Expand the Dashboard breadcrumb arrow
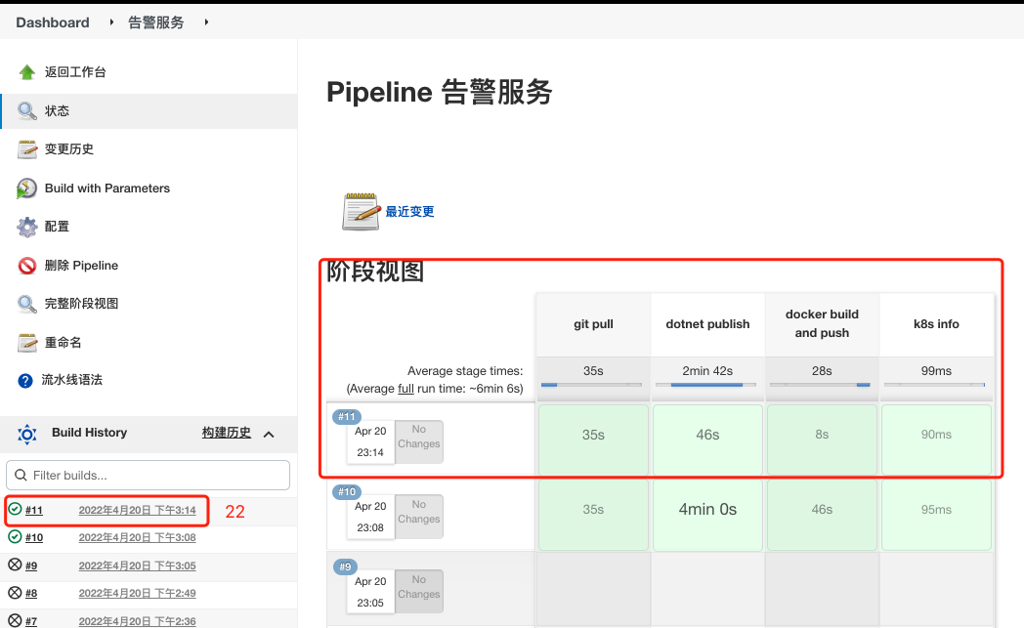The image size is (1024, 628). point(109,22)
